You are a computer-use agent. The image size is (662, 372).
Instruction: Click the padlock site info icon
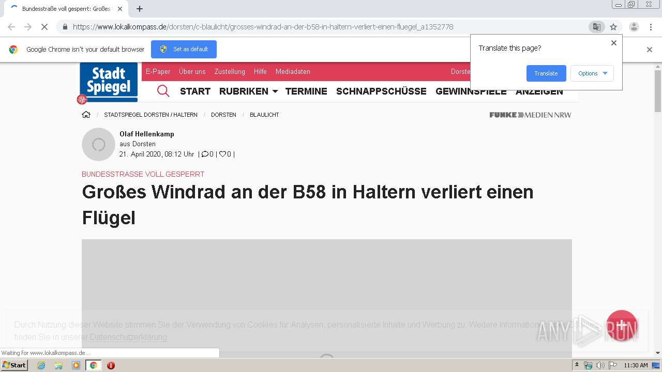tap(65, 27)
